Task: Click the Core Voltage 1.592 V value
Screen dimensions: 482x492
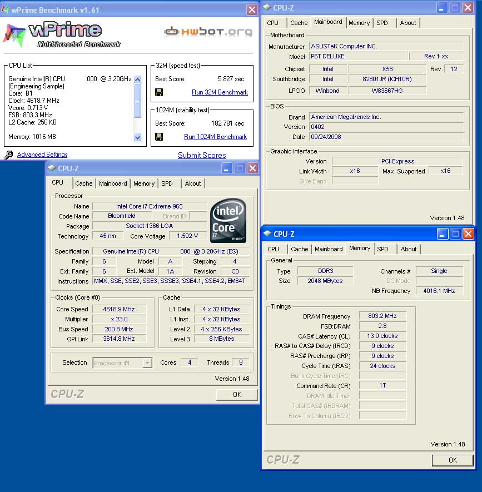Action: (x=187, y=236)
